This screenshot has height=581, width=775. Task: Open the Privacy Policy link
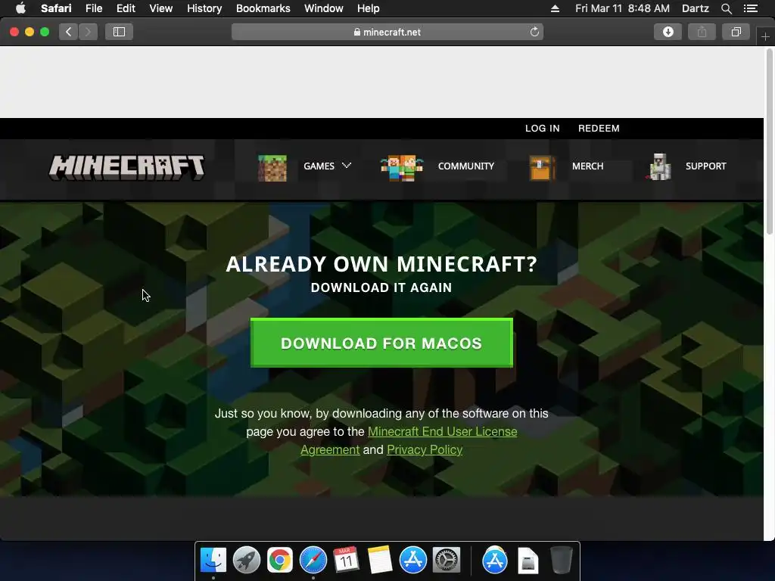click(425, 449)
